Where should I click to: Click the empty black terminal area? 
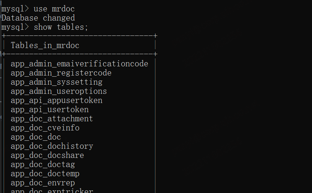point(233,99)
